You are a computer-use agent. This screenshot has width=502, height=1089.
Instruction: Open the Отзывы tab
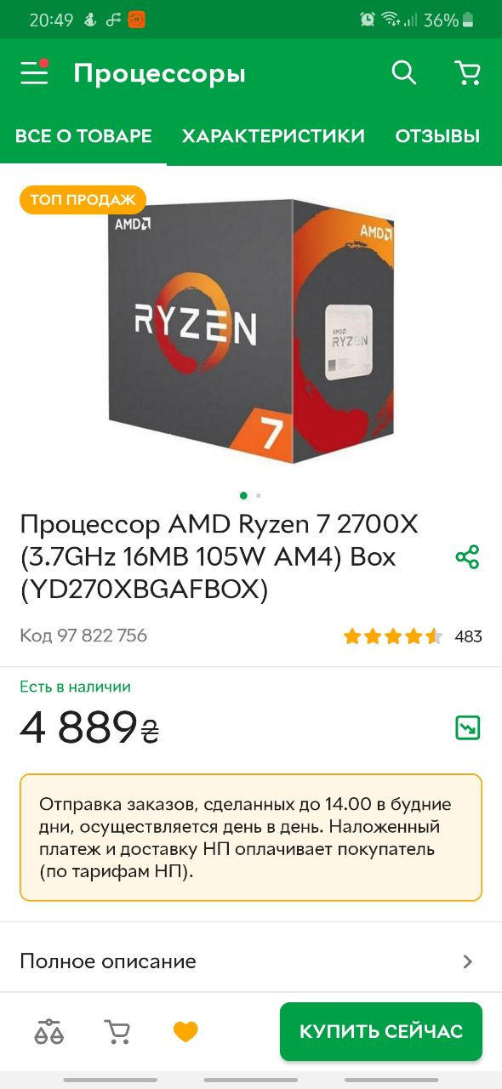click(437, 136)
